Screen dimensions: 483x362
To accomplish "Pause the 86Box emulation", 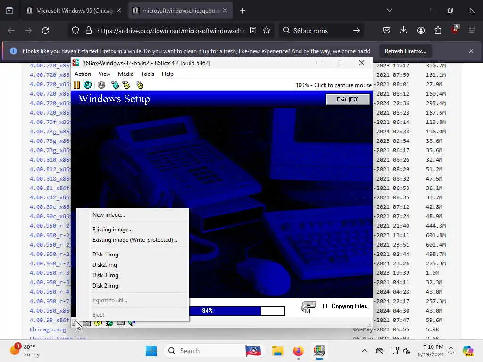I will pyautogui.click(x=77, y=85).
